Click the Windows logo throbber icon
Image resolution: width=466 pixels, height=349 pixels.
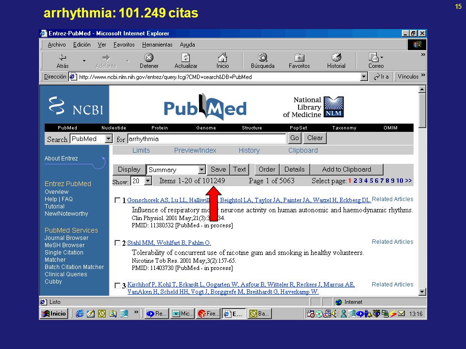[x=417, y=45]
